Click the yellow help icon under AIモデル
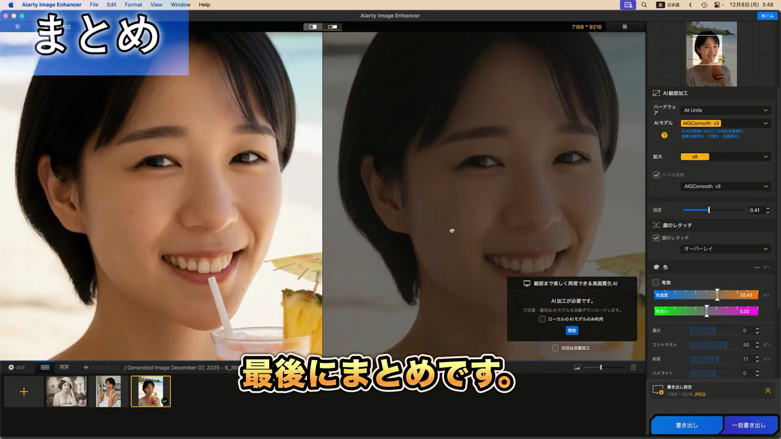This screenshot has height=439, width=781. pos(664,135)
